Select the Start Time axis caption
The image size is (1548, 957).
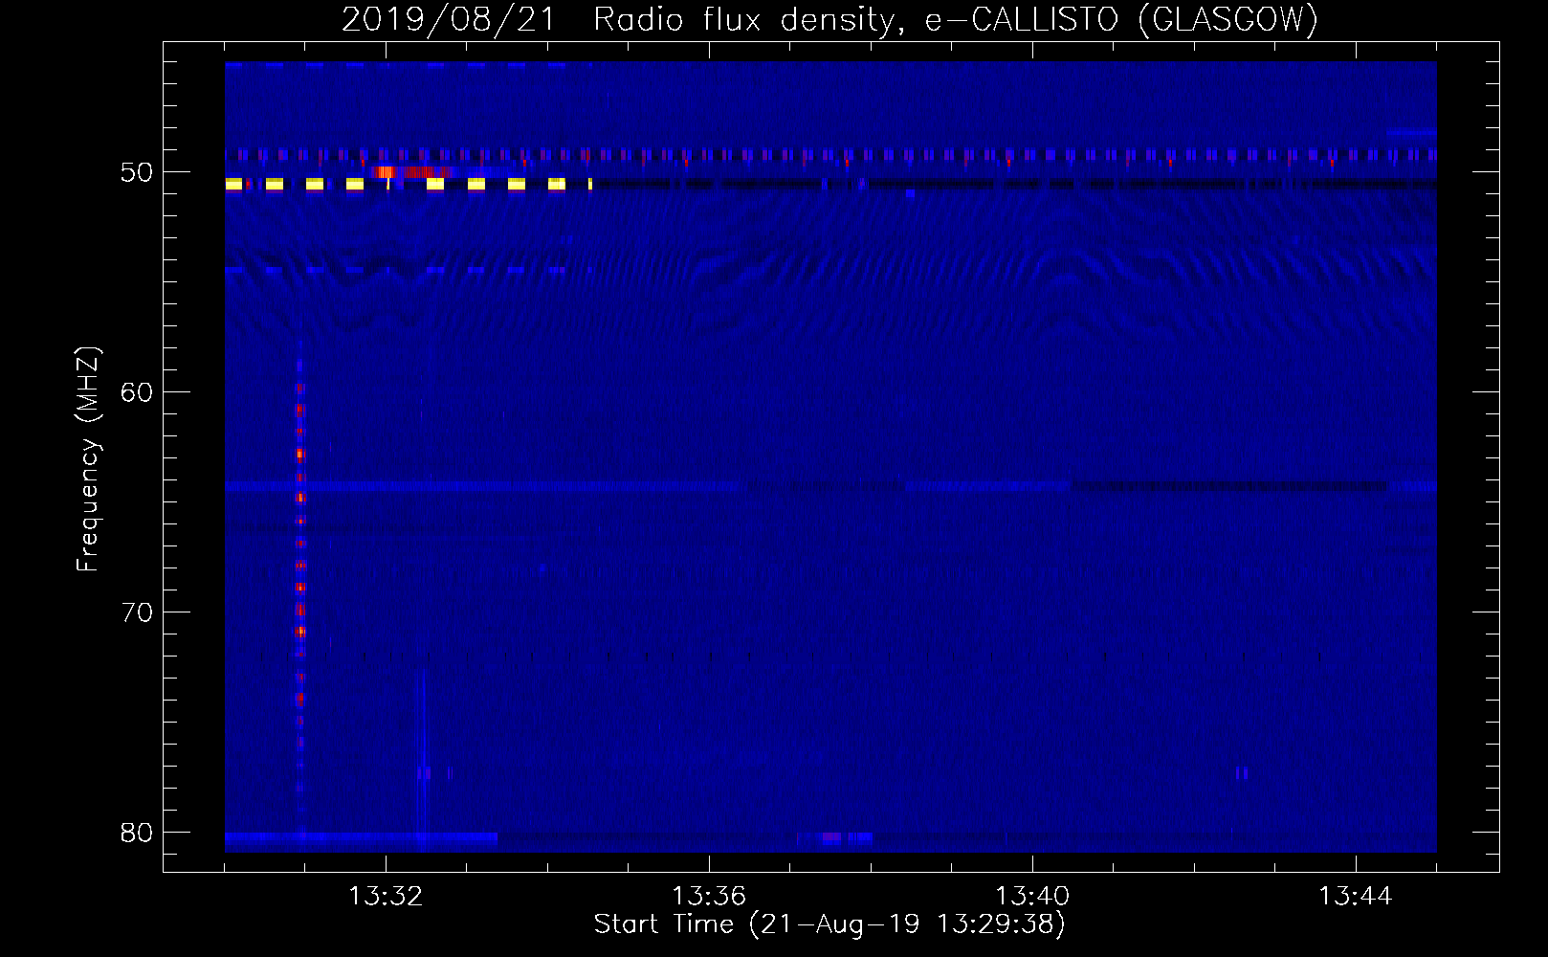coord(829,924)
